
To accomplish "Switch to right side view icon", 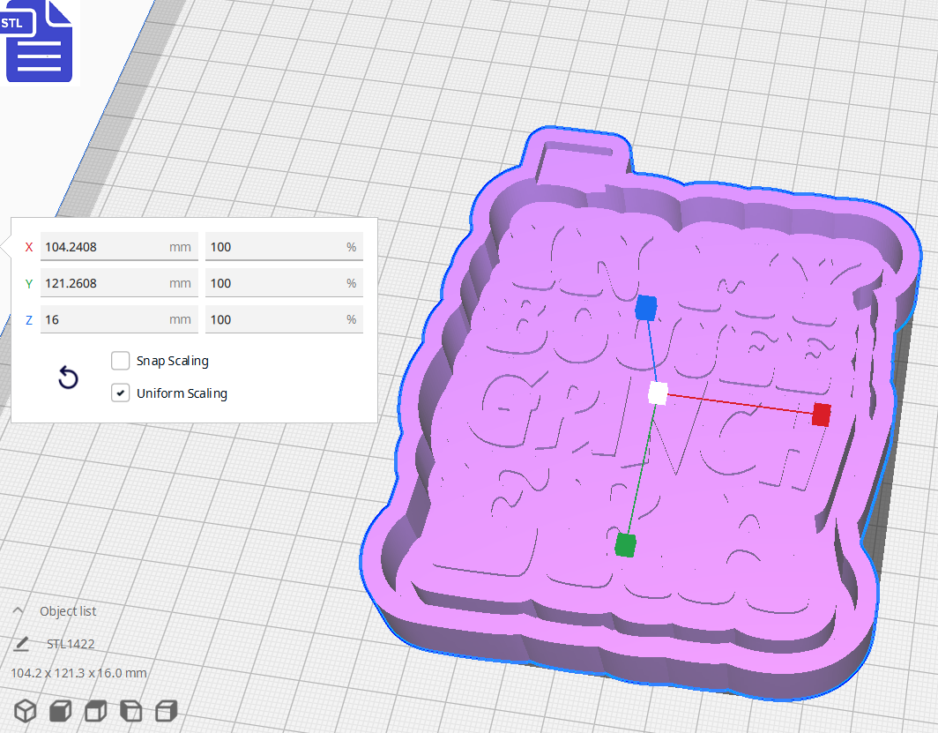I will (x=166, y=710).
